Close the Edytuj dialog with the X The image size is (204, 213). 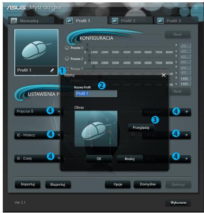[164, 75]
